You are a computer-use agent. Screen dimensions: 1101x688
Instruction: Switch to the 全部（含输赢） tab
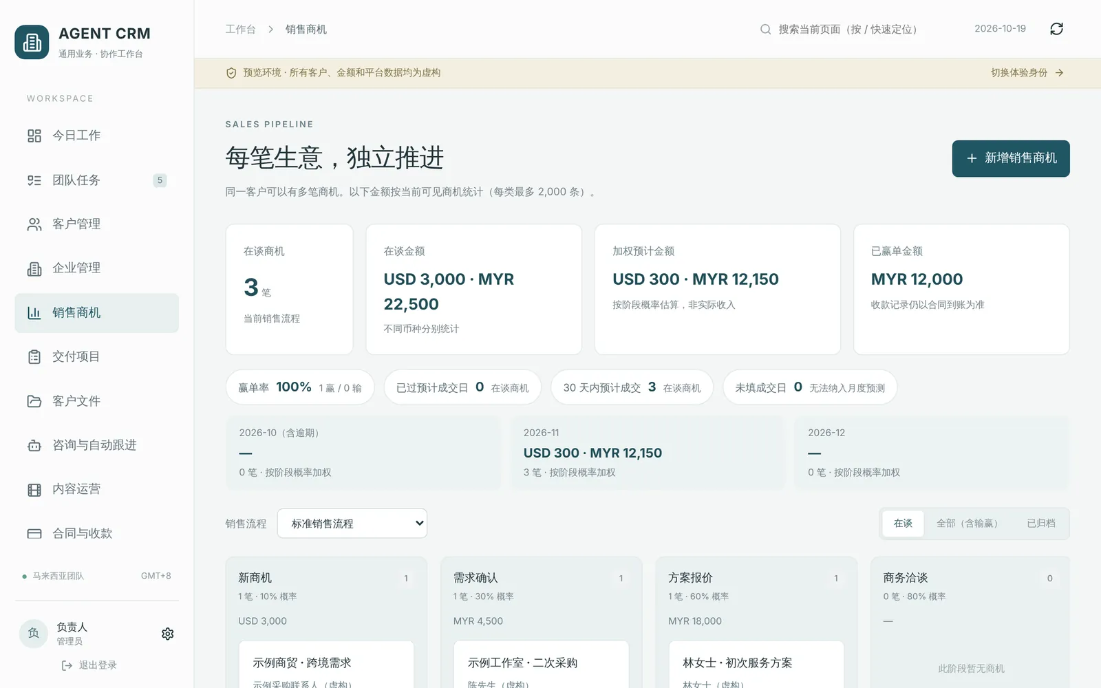(x=968, y=524)
